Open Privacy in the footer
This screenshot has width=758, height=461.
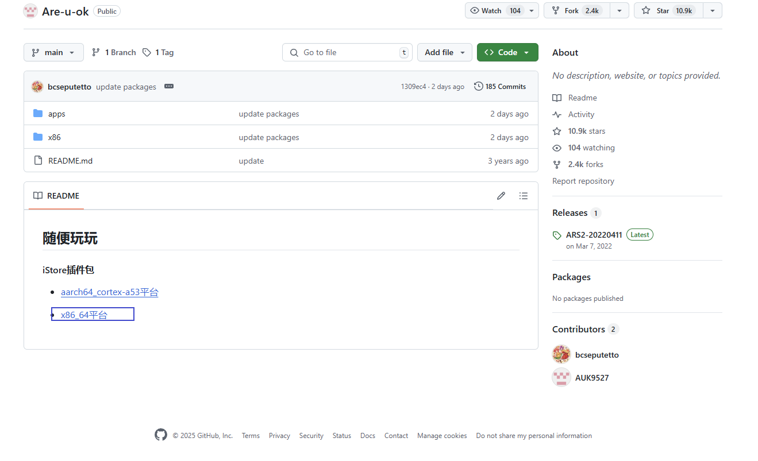[x=279, y=436]
